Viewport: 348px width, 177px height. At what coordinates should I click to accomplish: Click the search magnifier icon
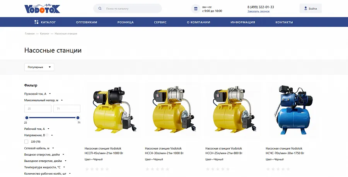click(100, 9)
